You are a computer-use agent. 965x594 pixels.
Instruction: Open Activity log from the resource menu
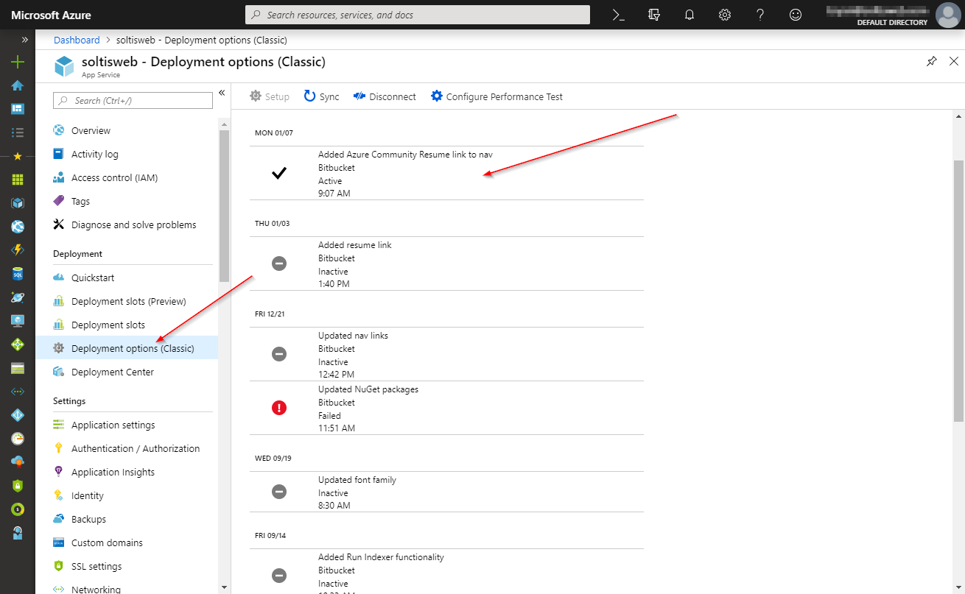96,154
